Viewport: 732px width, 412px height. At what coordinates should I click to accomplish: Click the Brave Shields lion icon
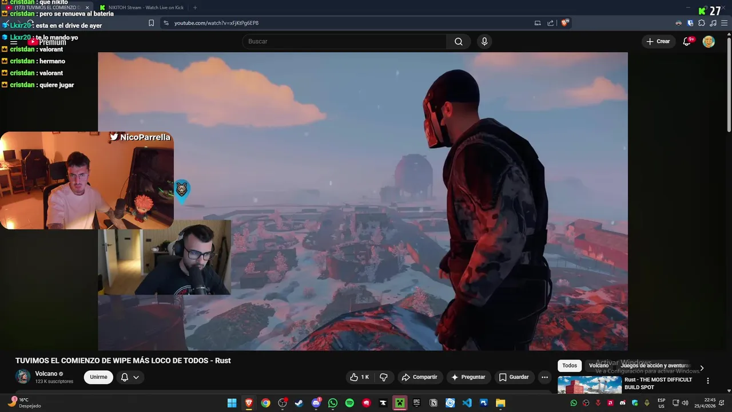565,23
